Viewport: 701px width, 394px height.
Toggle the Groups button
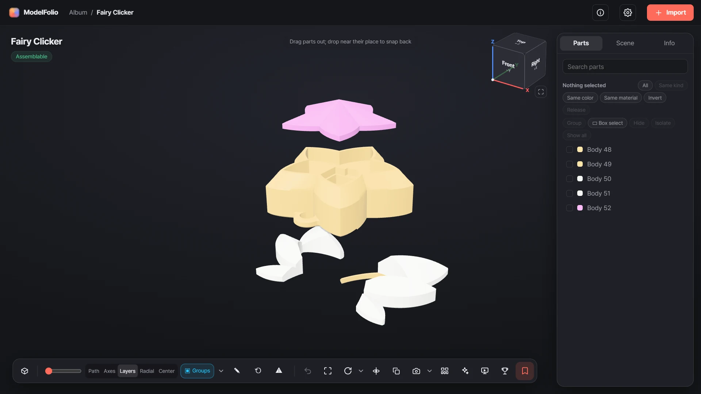click(x=197, y=371)
